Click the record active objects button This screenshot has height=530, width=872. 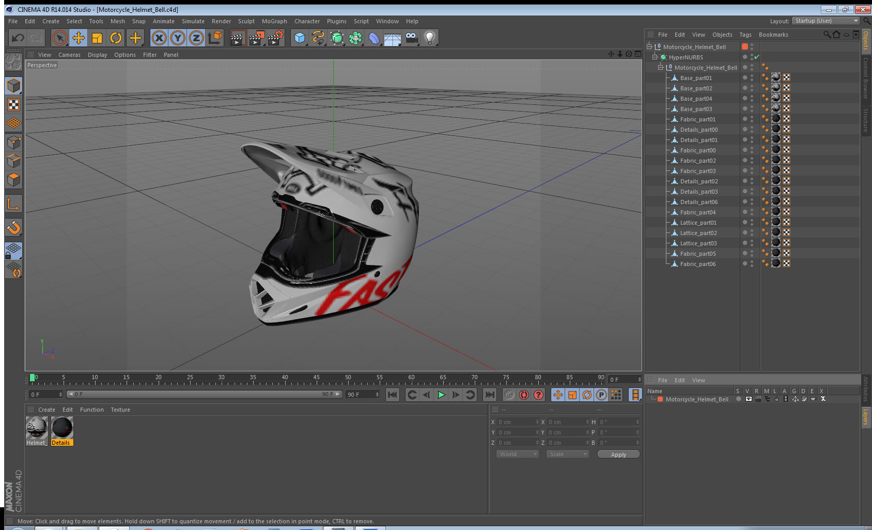(509, 395)
